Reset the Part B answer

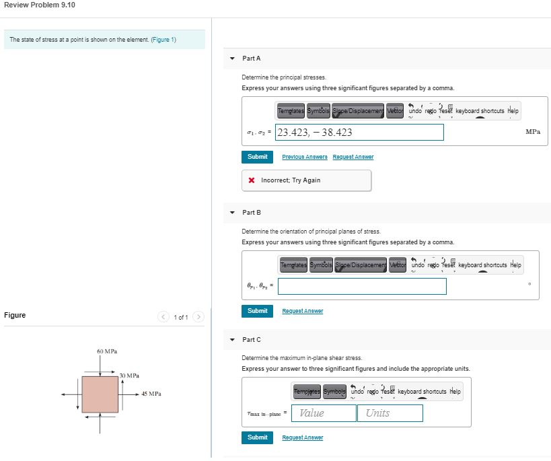pyautogui.click(x=449, y=264)
